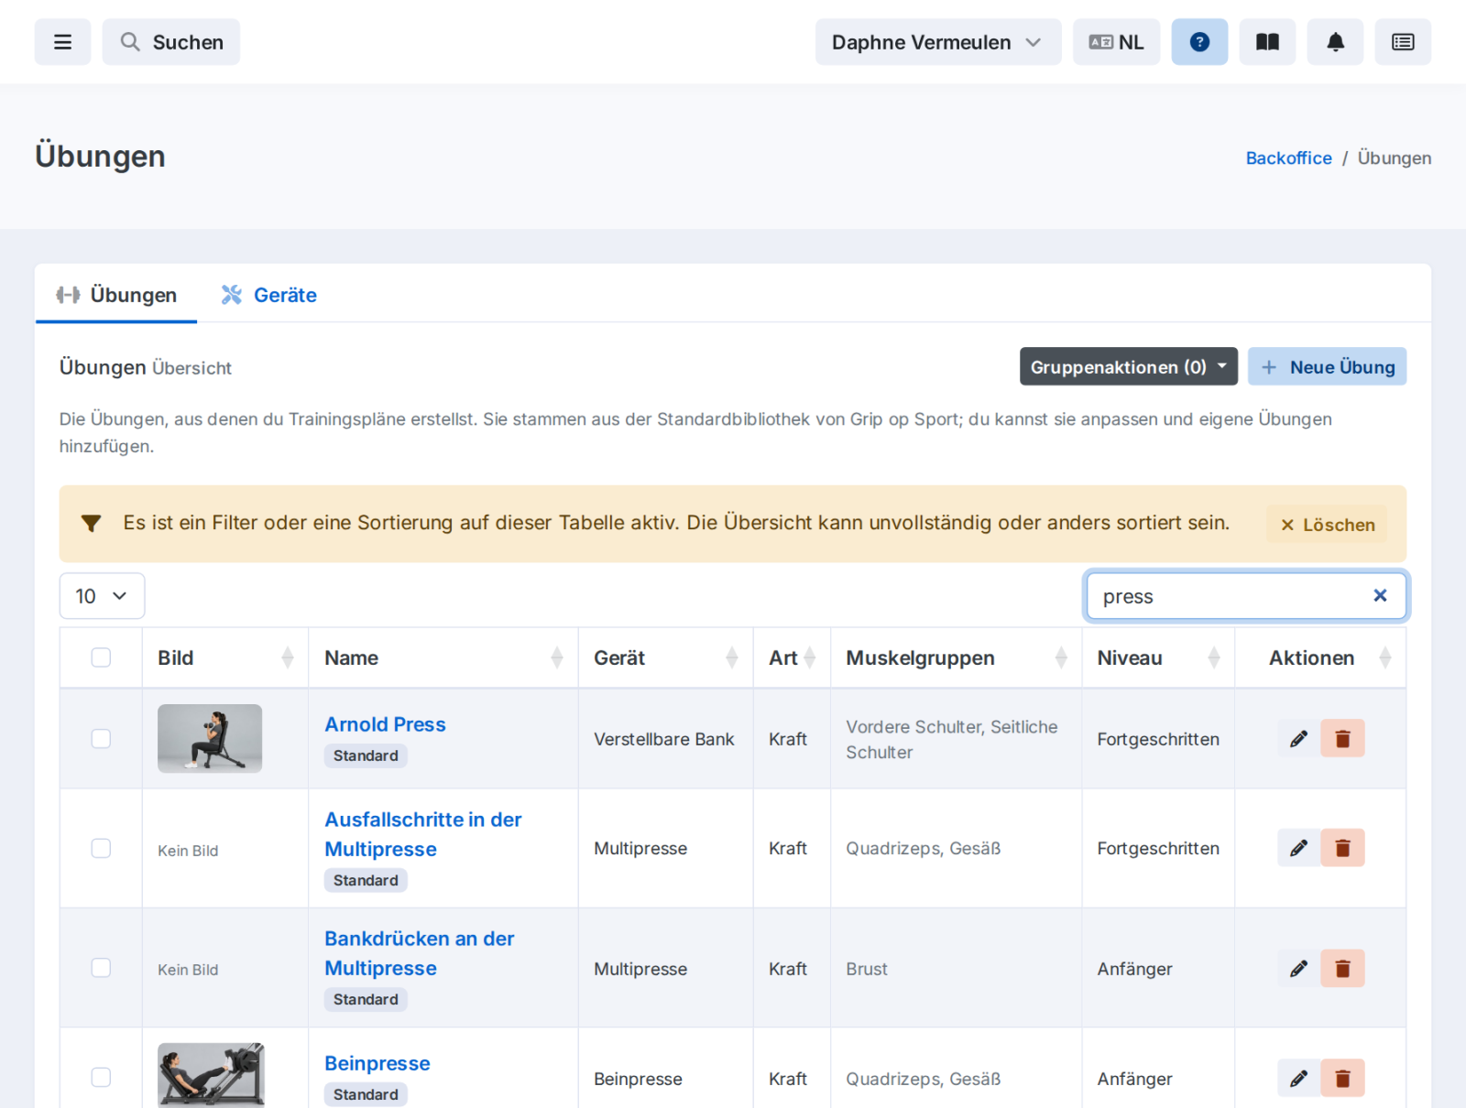The height and width of the screenshot is (1108, 1466).
Task: Show notifications via bell icon
Action: (1335, 42)
